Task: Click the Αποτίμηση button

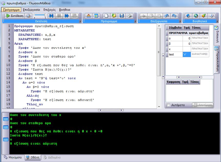Action: [x=203, y=105]
